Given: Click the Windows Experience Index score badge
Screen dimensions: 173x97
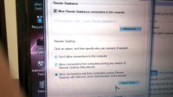Looking at the screenshot, I should [x=154, y=73].
